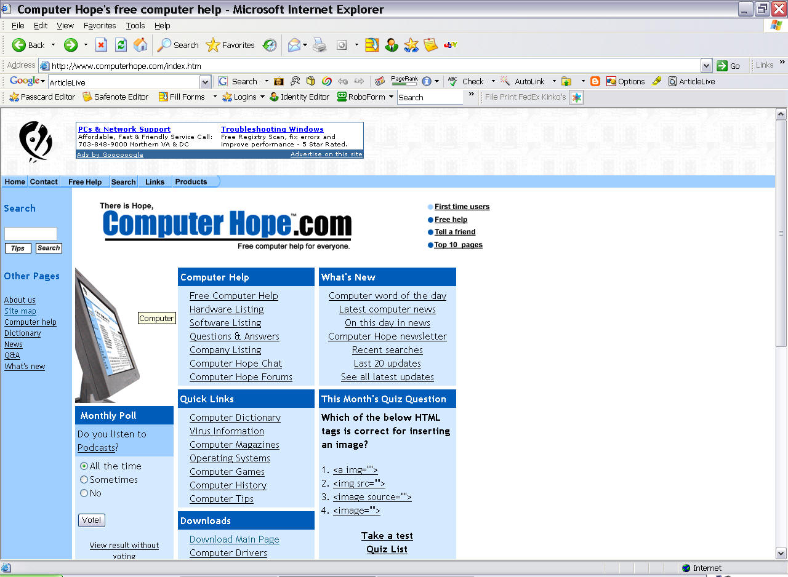Click the browser Back arrow icon
The height and width of the screenshot is (577, 788).
pyautogui.click(x=18, y=45)
